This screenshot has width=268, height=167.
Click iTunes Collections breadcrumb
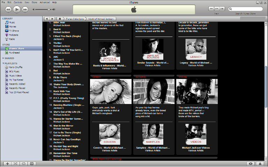[75, 19]
